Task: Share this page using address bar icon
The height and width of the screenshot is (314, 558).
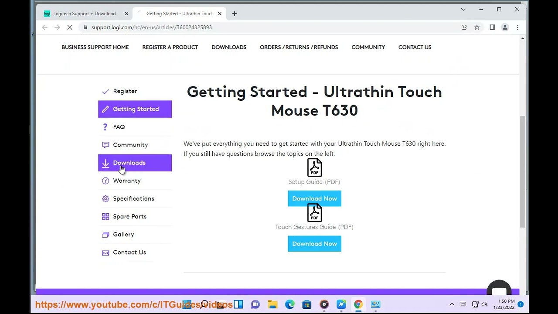Action: (x=464, y=27)
